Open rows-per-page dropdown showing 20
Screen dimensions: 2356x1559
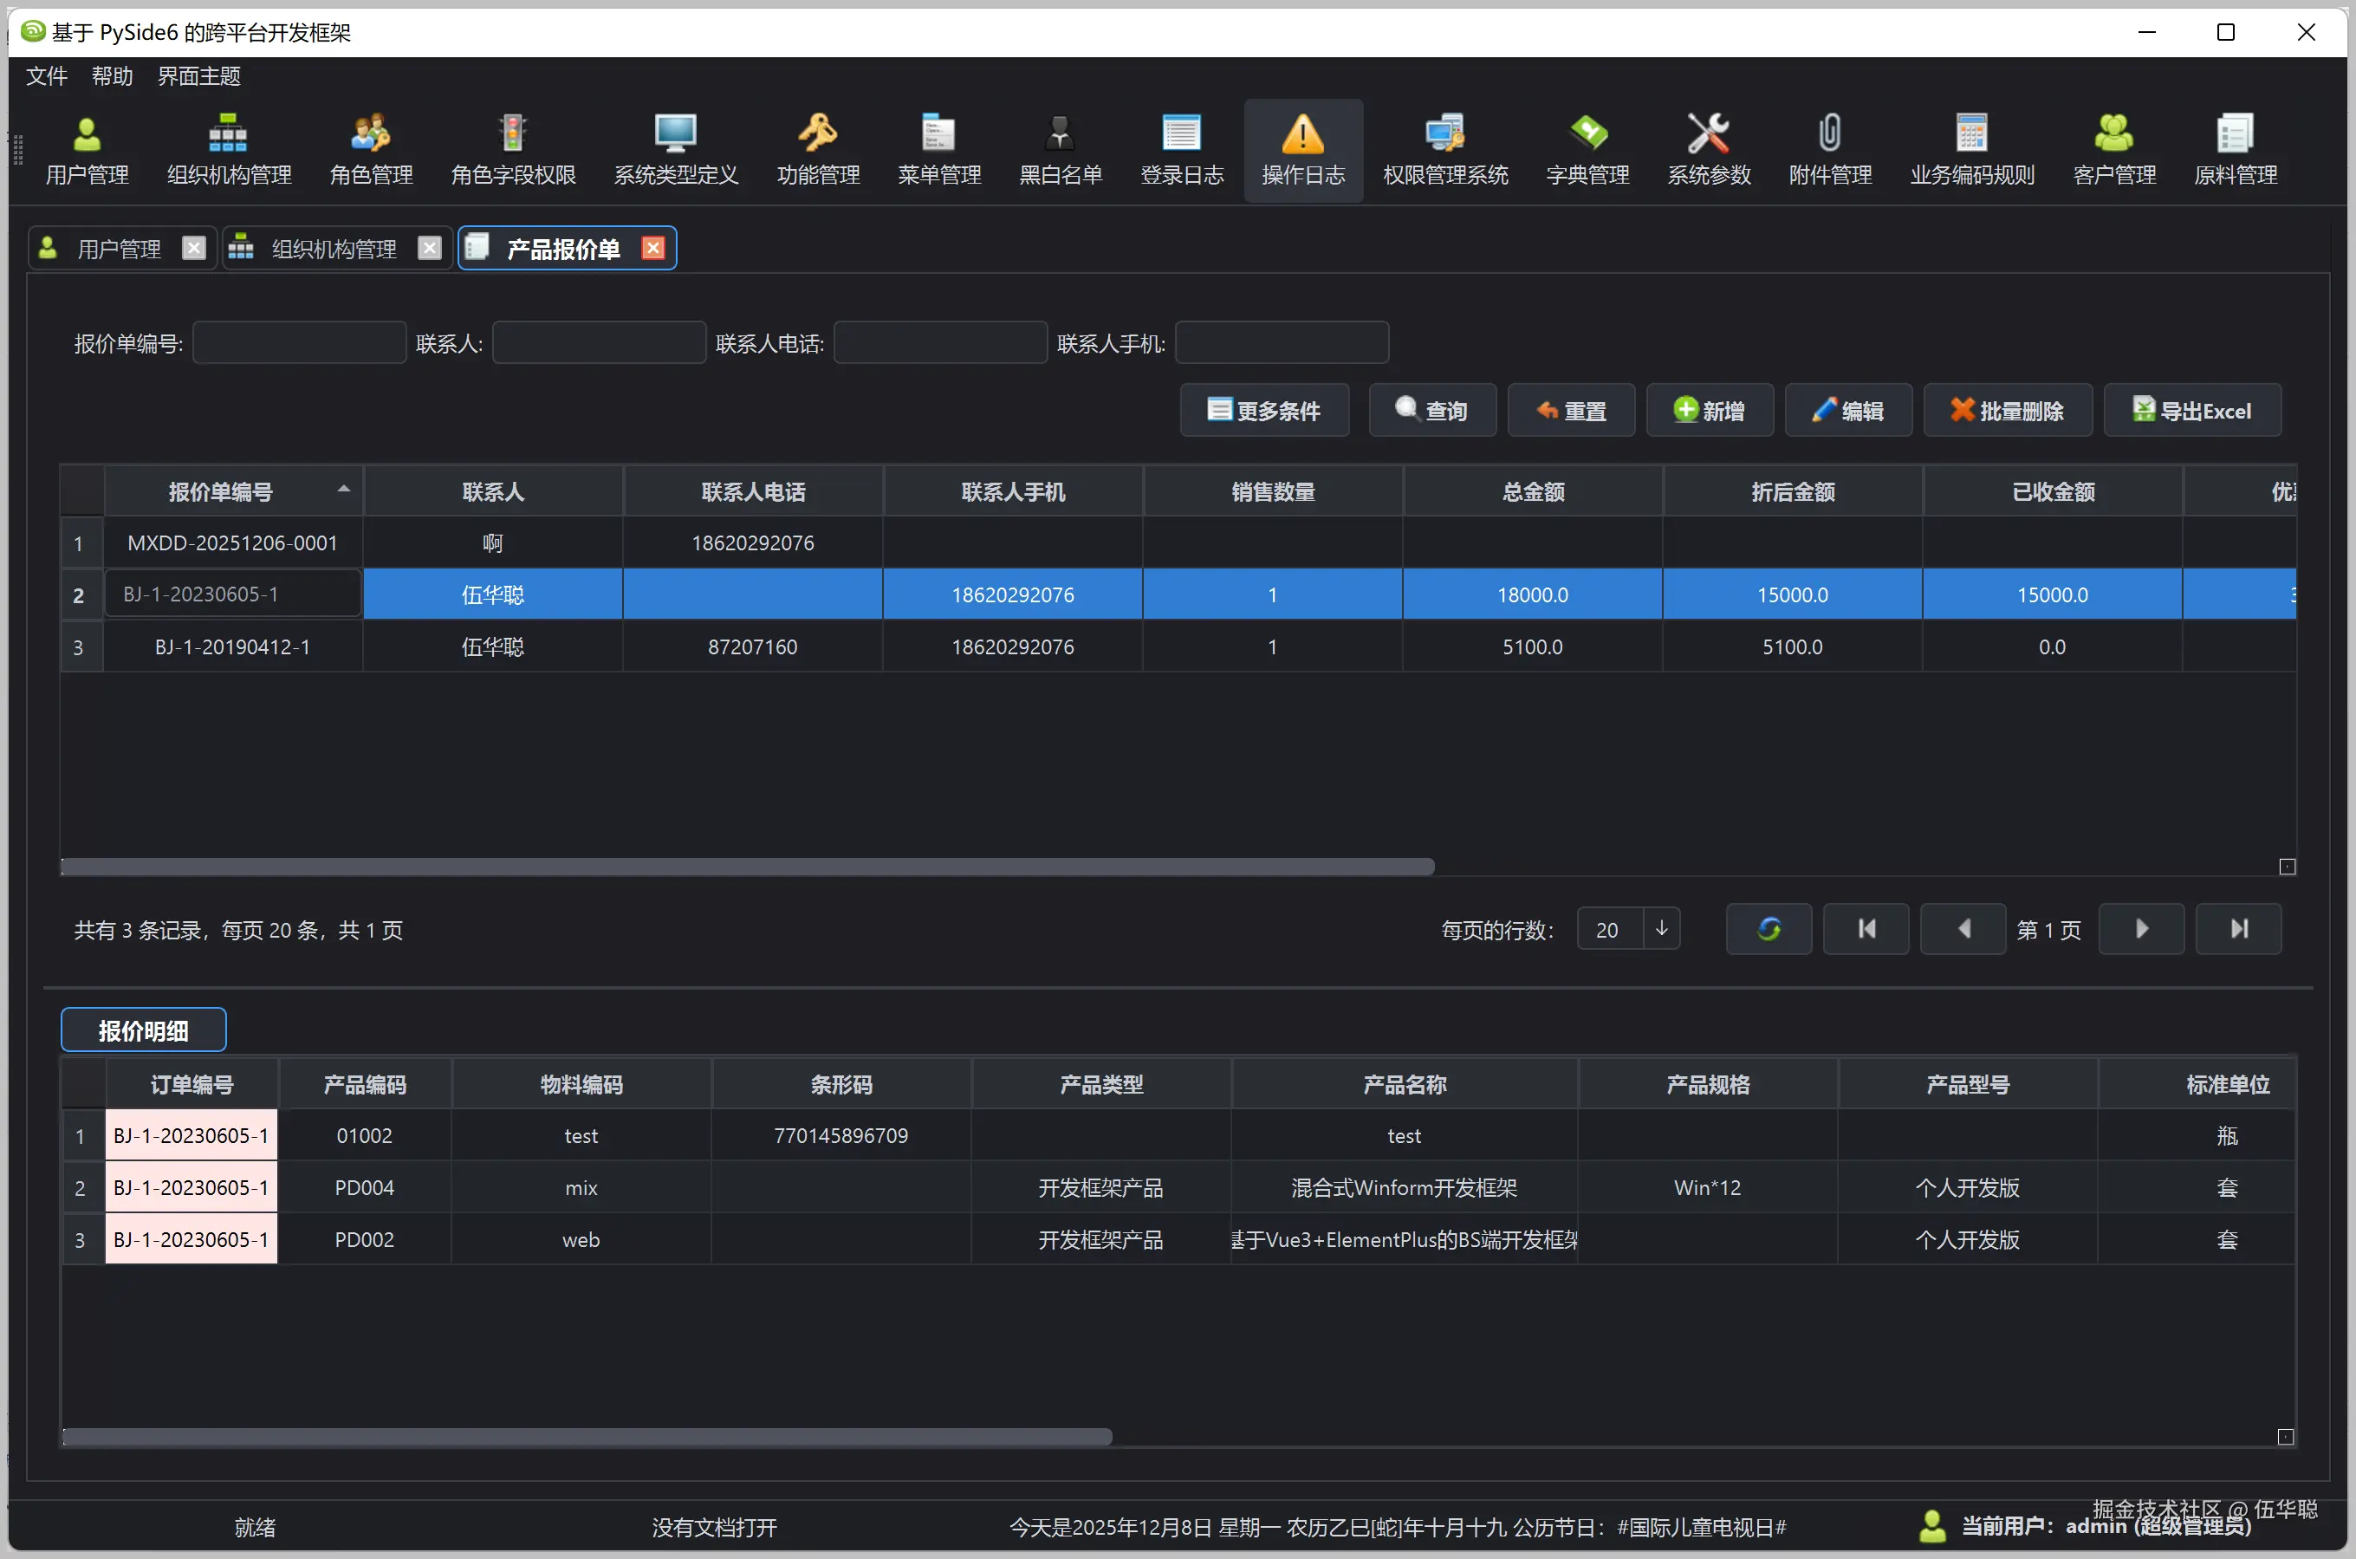coord(1660,929)
